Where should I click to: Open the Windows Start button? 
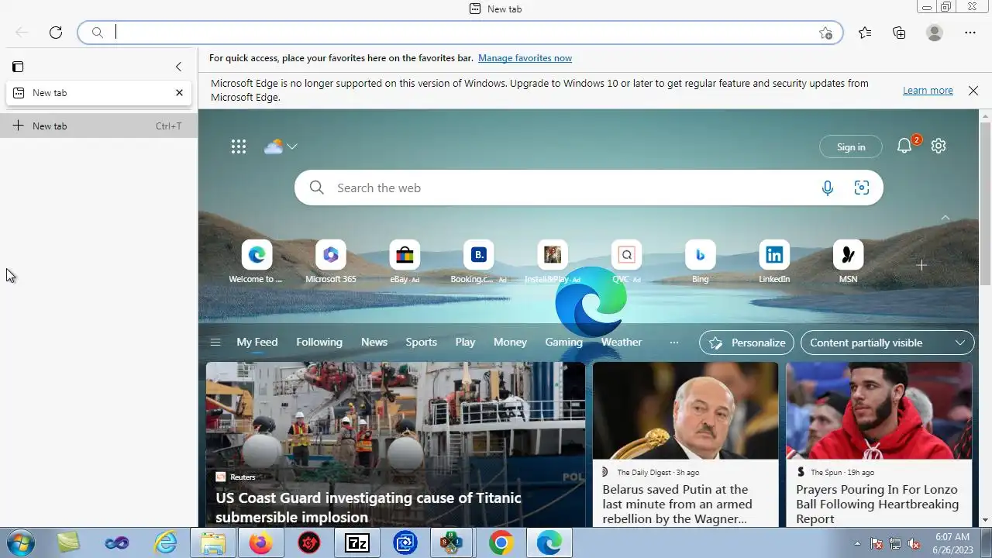(x=20, y=542)
